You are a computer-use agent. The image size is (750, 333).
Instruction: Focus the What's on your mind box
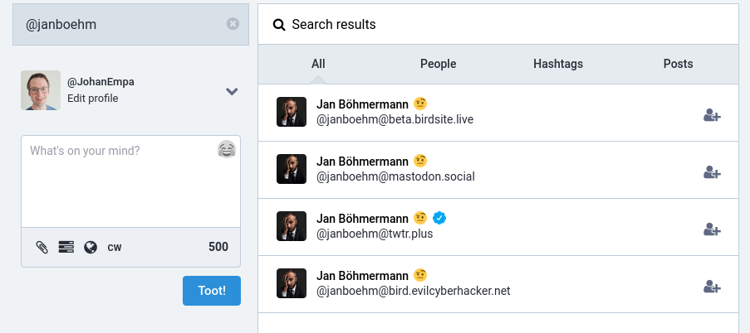click(130, 181)
